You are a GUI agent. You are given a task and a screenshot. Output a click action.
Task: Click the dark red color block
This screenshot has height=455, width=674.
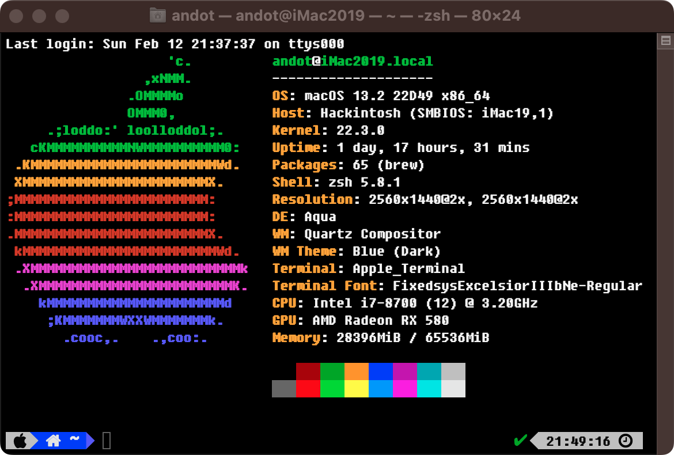coord(308,371)
